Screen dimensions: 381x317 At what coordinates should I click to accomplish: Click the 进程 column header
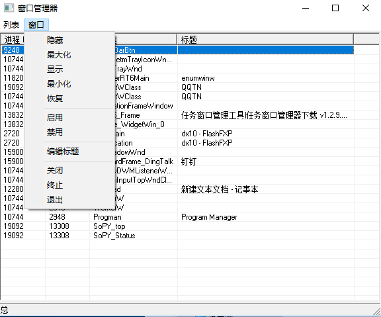click(13, 40)
